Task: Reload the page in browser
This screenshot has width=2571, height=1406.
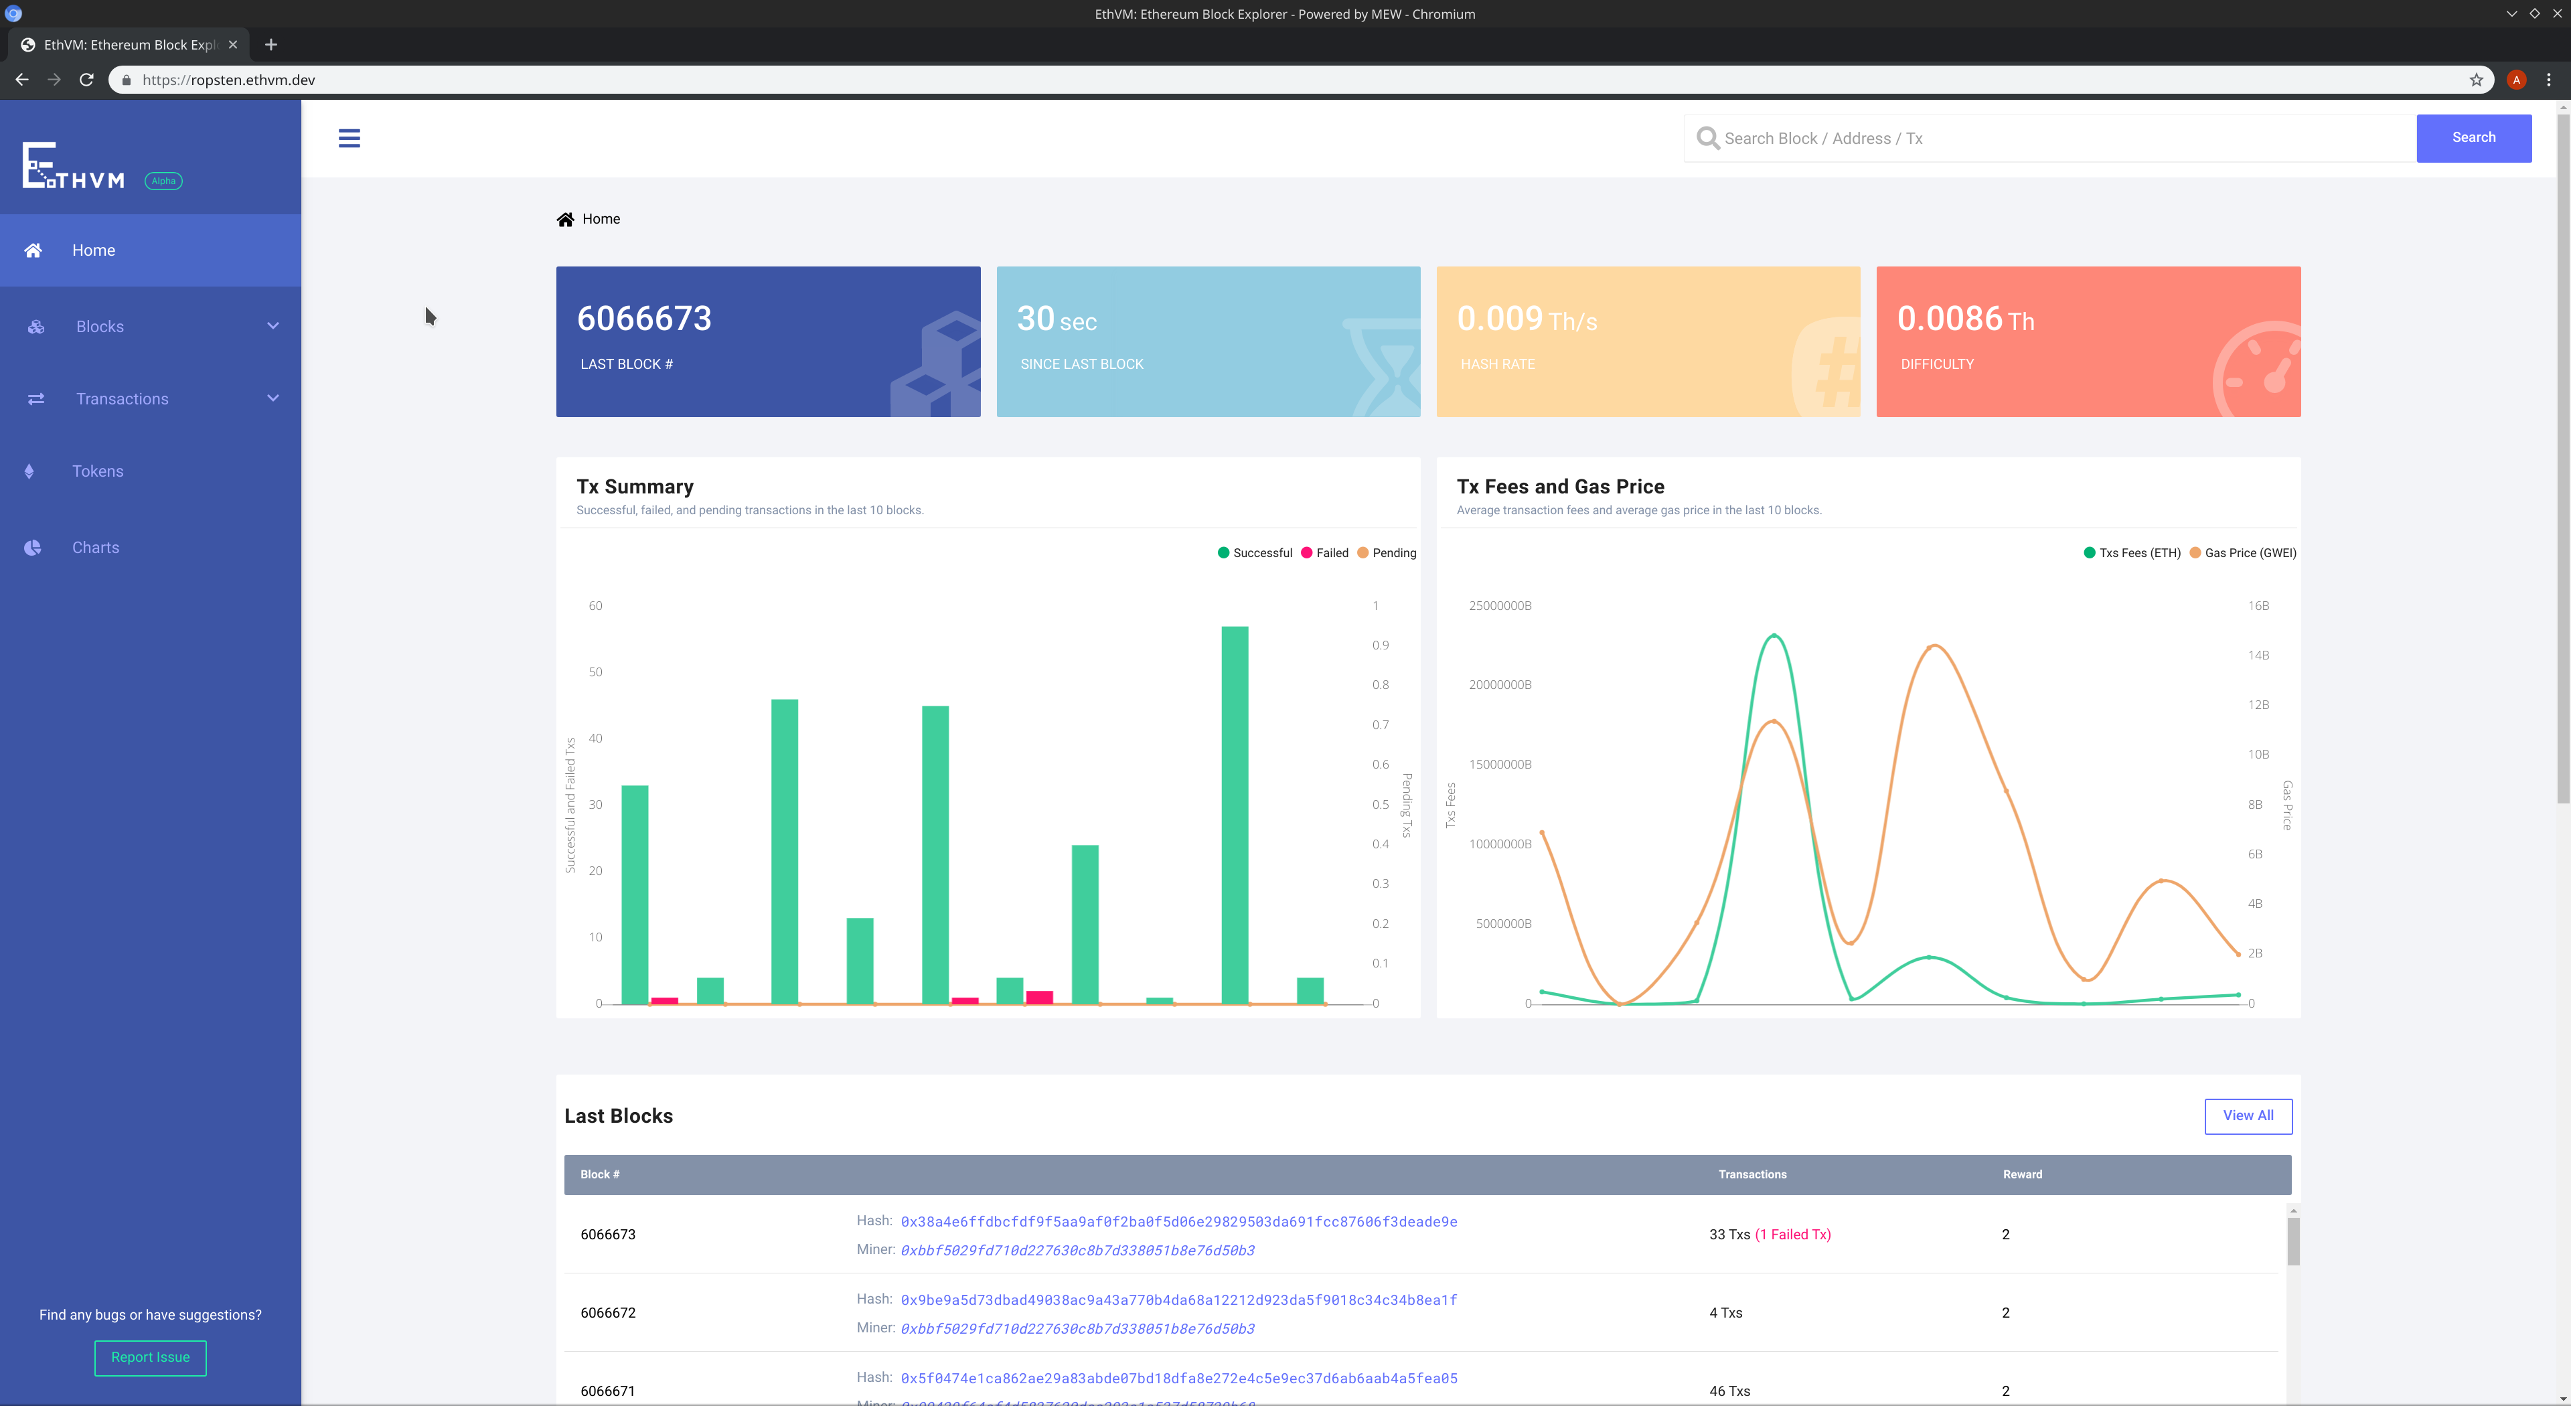Action: pyautogui.click(x=87, y=80)
